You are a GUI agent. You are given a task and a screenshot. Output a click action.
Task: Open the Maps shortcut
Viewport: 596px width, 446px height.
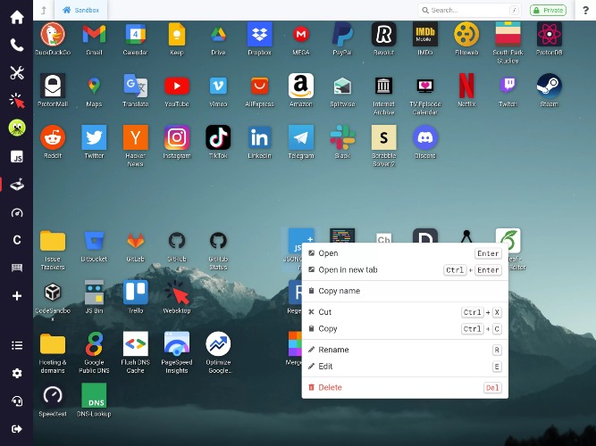click(94, 86)
